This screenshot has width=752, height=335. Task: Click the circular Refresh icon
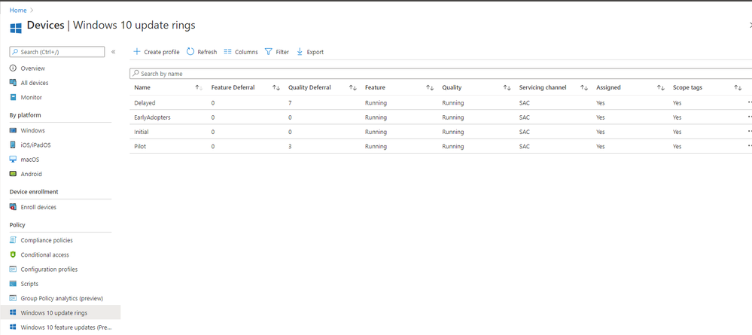click(190, 51)
